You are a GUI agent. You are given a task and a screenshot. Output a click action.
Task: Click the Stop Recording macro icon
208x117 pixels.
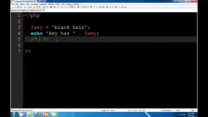(x=94, y=7)
